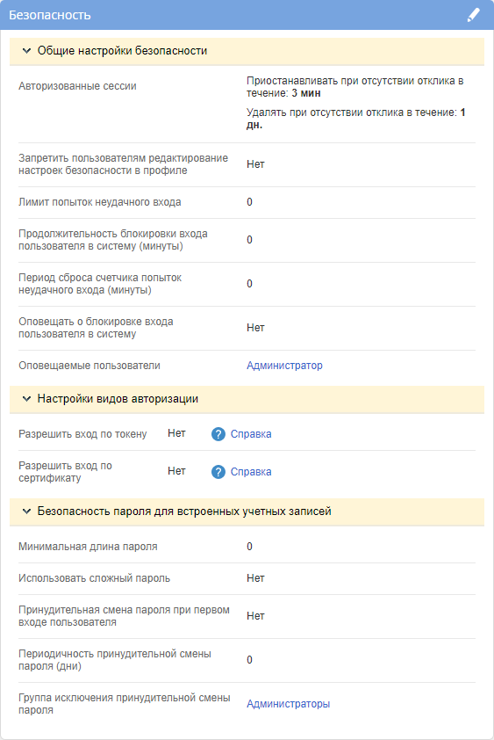Open the Администратор user link
The image size is (494, 740).
click(x=284, y=366)
